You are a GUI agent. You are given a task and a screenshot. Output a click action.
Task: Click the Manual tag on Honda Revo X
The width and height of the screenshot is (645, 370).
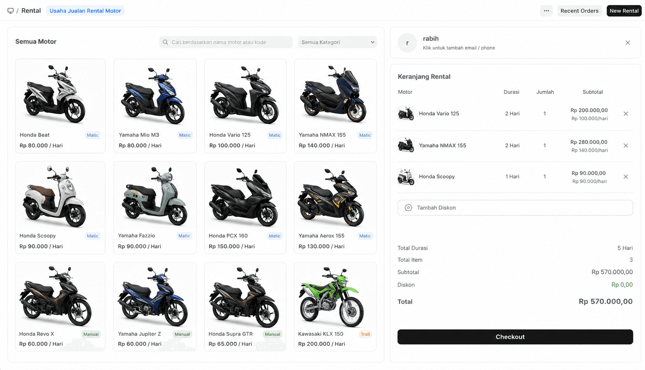[91, 334]
